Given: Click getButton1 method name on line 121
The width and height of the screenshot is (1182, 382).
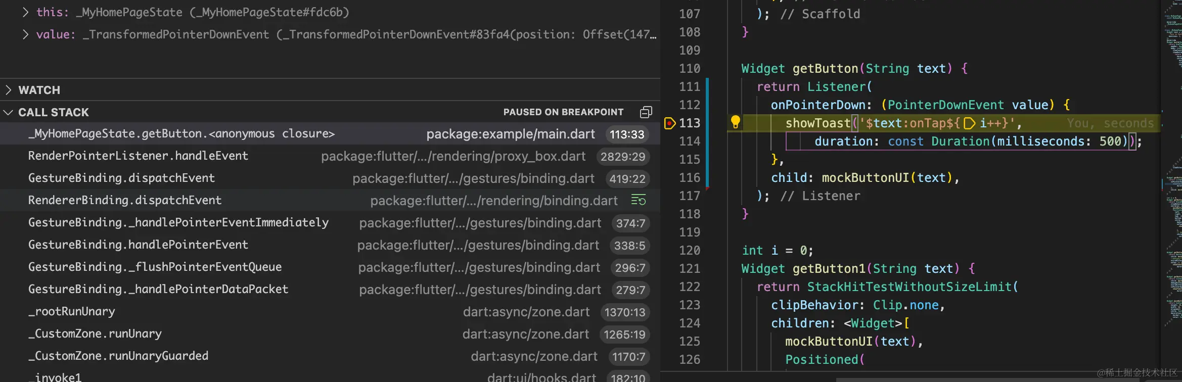Looking at the screenshot, I should tap(829, 268).
